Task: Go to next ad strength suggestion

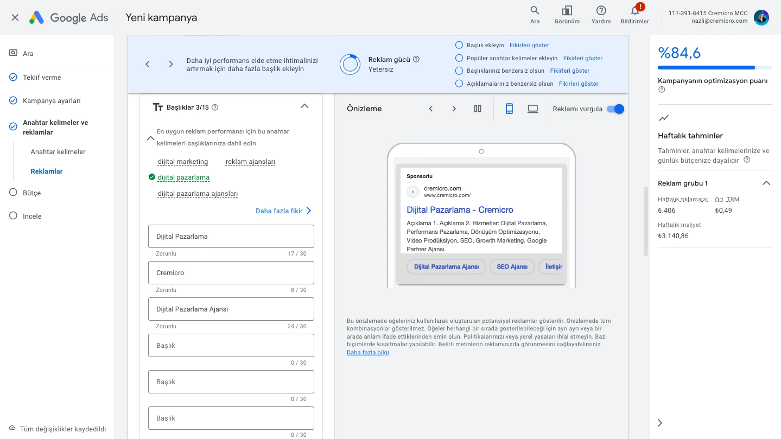Action: click(171, 64)
